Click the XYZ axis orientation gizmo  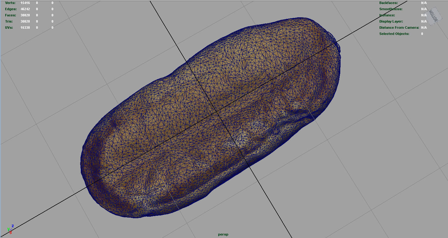(10, 229)
